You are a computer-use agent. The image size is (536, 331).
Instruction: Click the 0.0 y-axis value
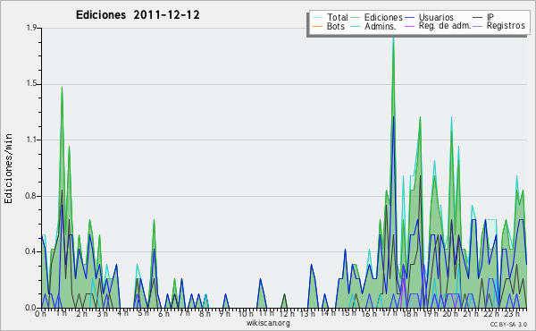[31, 308]
